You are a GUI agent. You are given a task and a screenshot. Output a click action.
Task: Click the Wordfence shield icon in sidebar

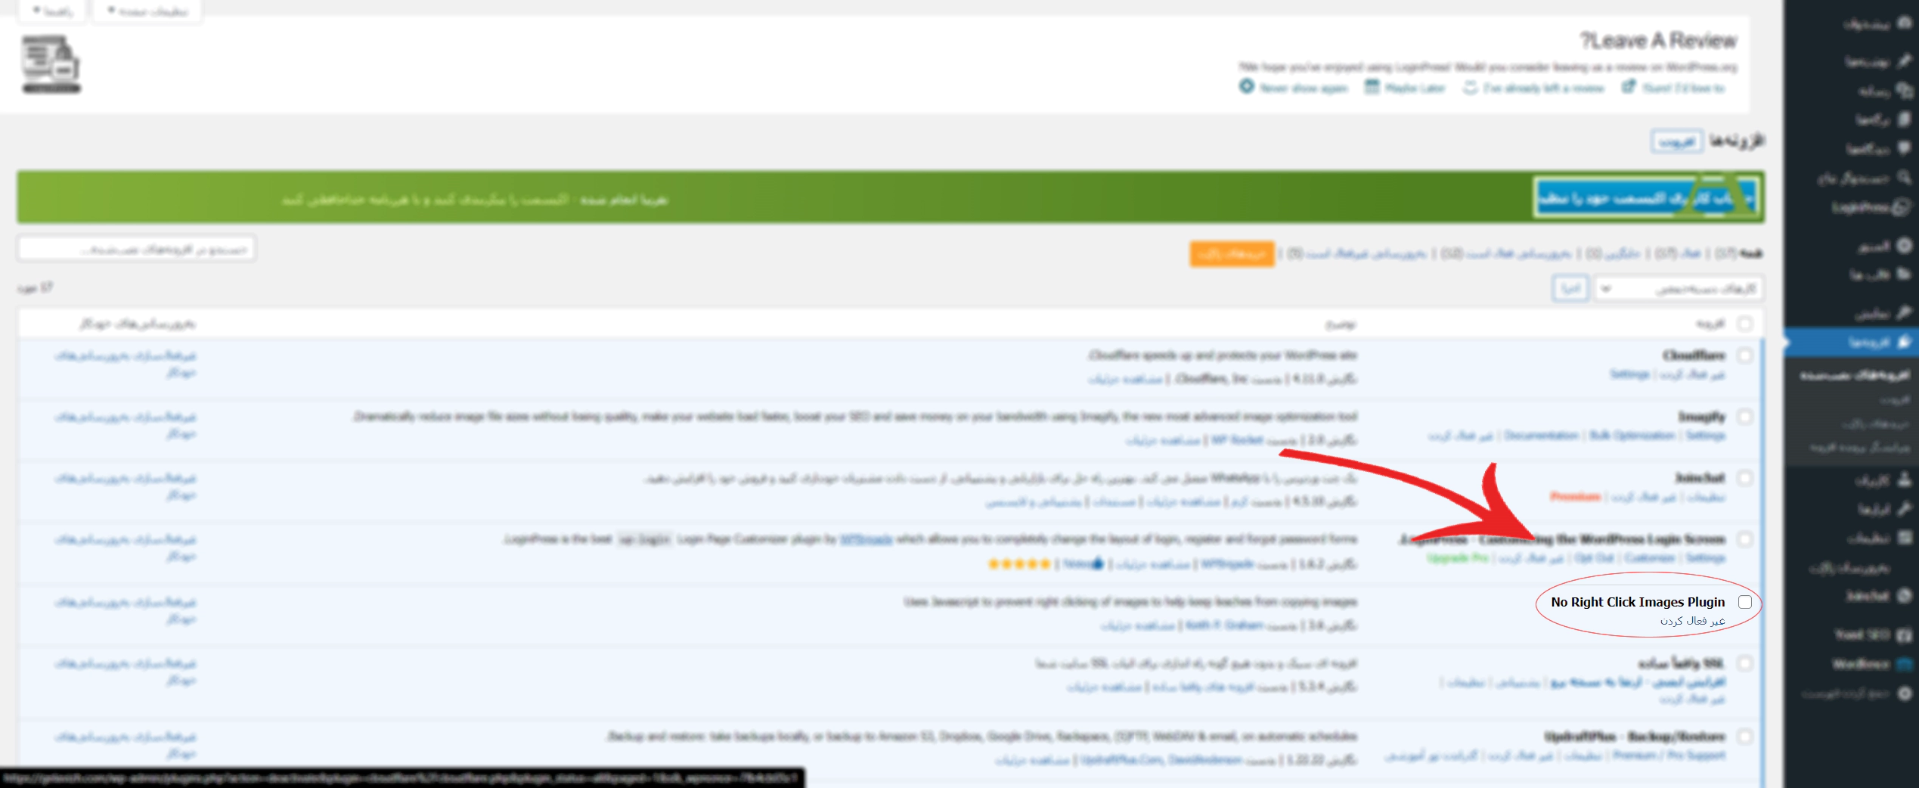coord(1905,664)
